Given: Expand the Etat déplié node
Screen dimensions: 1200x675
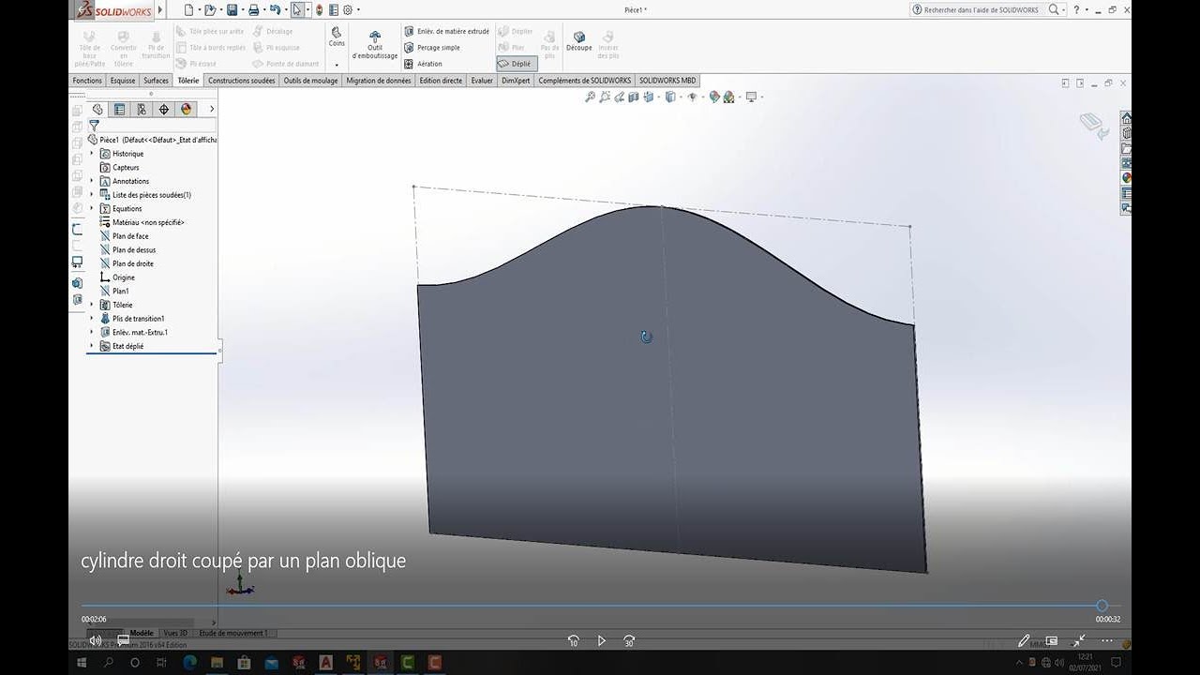Looking at the screenshot, I should pos(92,346).
